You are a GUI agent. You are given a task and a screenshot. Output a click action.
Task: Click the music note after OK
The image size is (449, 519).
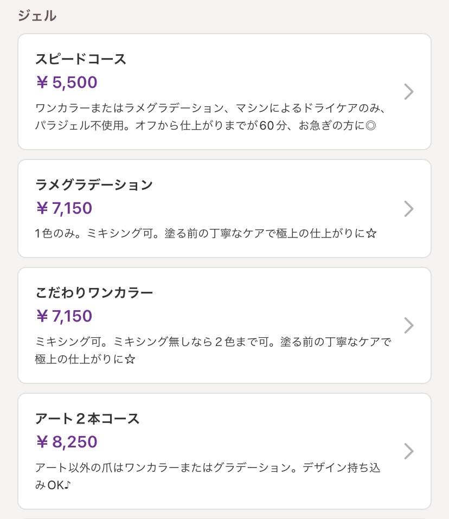coord(68,485)
